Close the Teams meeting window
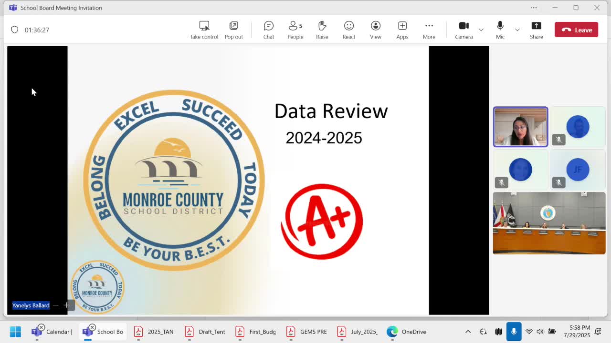Image resolution: width=611 pixels, height=343 pixels. point(597,8)
